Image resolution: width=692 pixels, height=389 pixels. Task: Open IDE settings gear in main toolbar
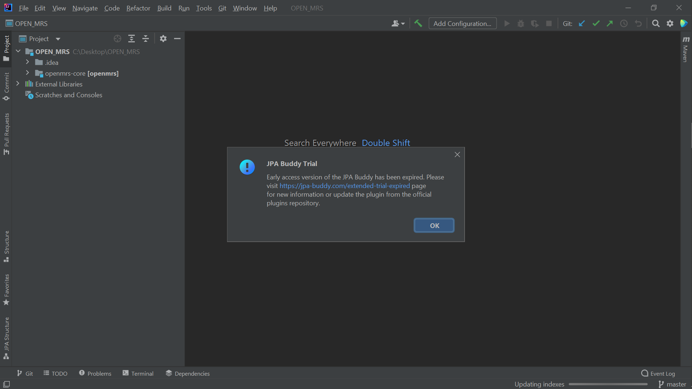pos(670,23)
